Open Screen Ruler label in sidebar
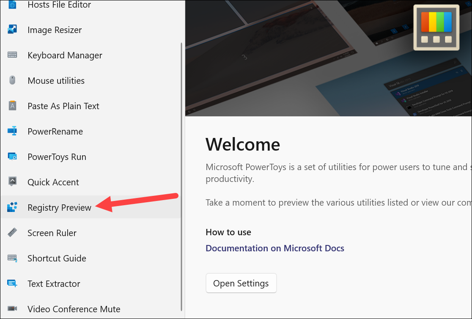472x319 pixels. 52,233
